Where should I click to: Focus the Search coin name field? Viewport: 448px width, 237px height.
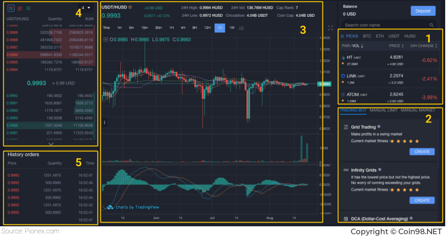coord(389,25)
